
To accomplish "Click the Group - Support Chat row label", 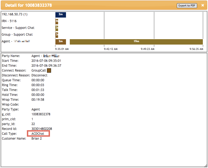I will [17, 35].
